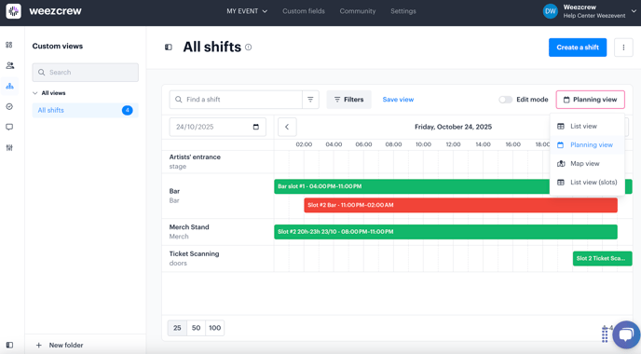
Task: Open the Weezcrew account dropdown chevron
Action: point(634,11)
